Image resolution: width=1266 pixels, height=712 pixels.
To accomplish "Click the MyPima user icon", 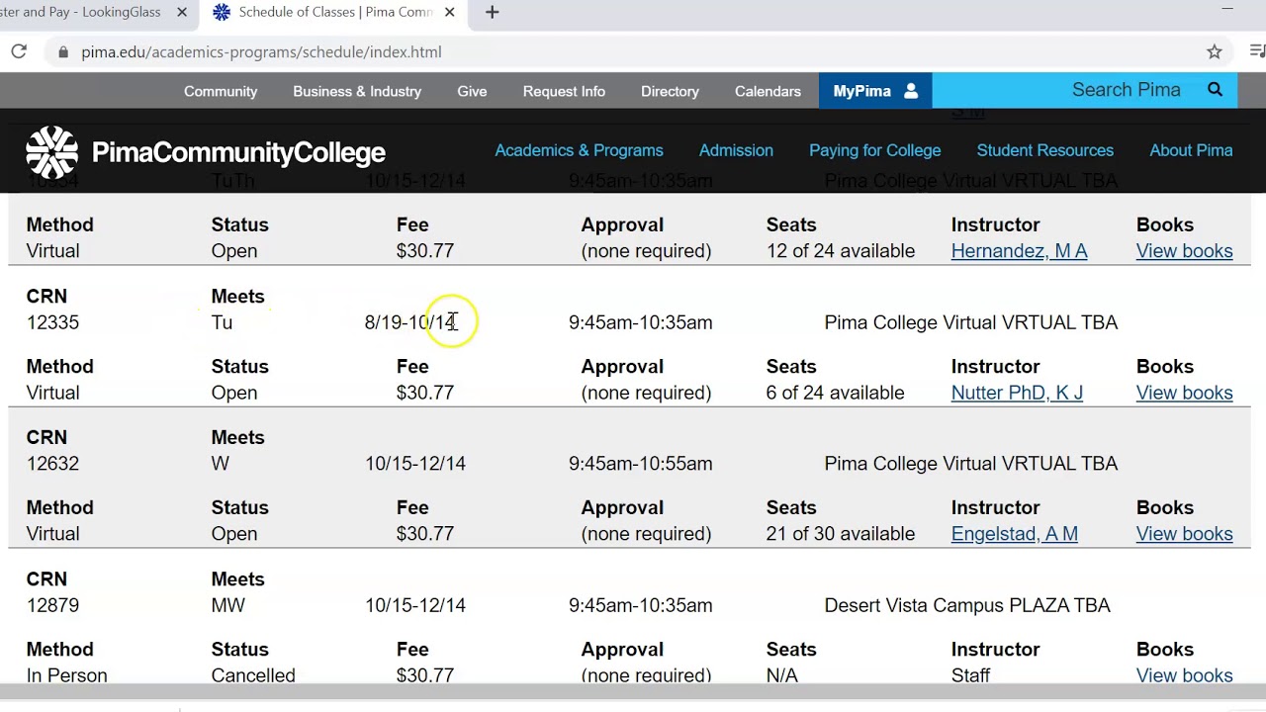I will (x=911, y=91).
